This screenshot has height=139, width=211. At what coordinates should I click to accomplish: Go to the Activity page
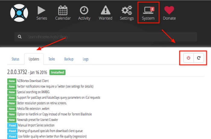[84, 13]
